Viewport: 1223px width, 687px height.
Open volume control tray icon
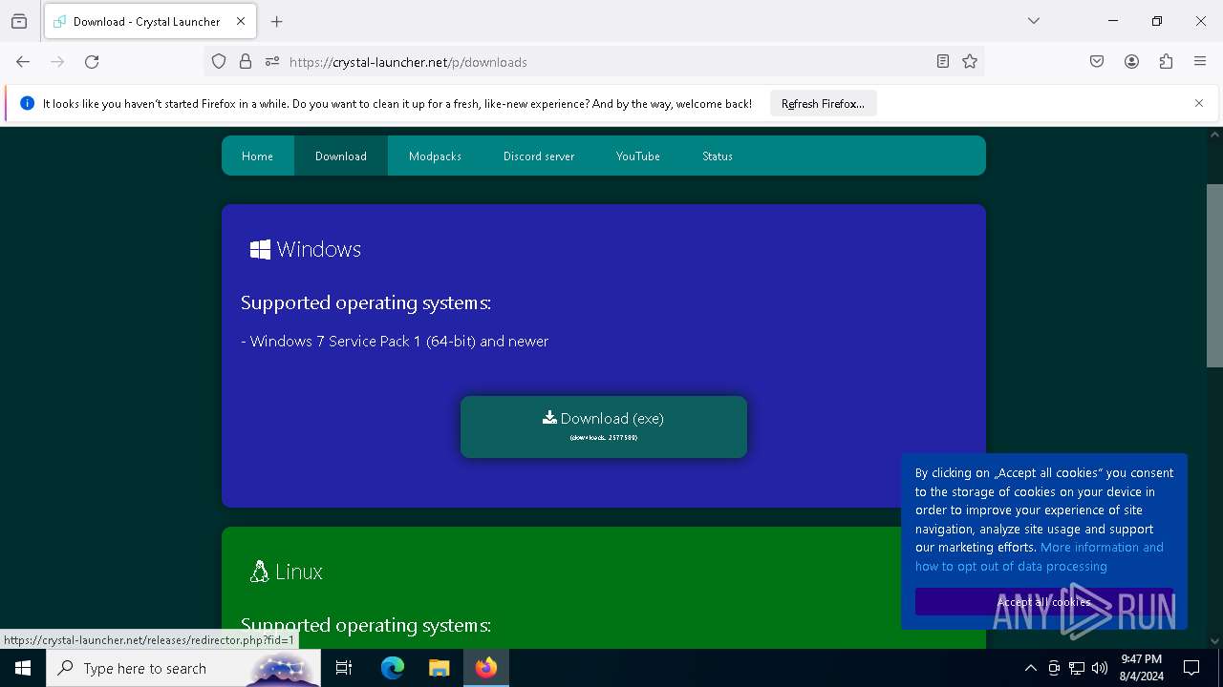(1100, 668)
